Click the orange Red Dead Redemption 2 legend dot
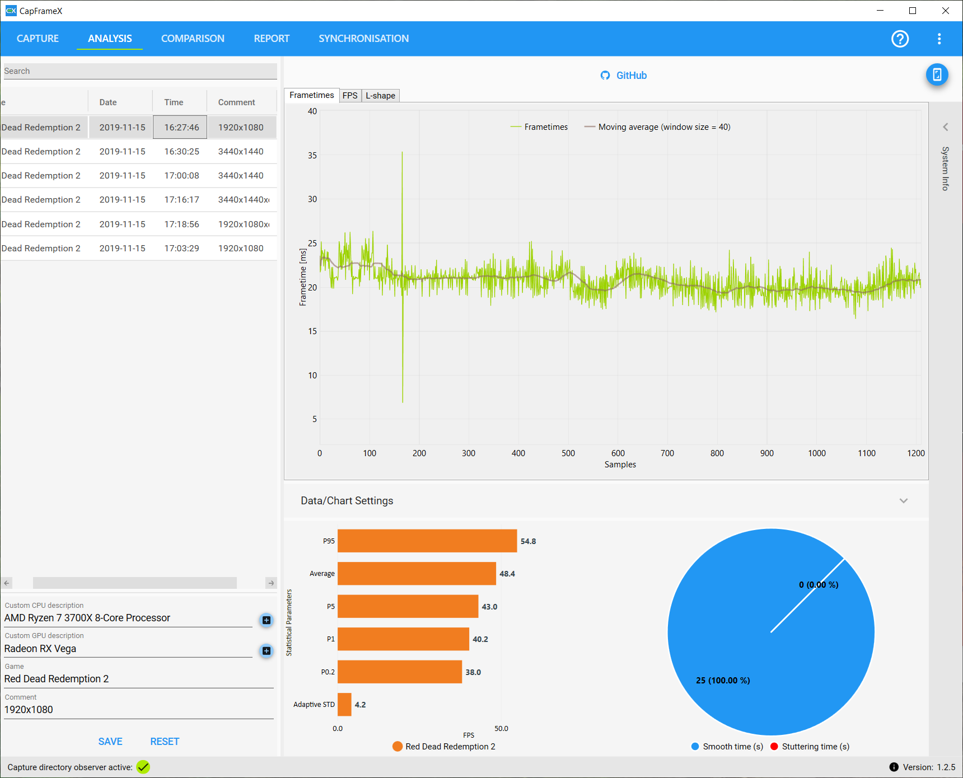Screen dimensions: 963x778 (398, 746)
